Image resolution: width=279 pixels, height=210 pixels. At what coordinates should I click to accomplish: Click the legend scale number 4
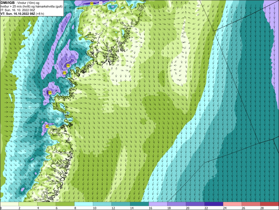(38, 208)
